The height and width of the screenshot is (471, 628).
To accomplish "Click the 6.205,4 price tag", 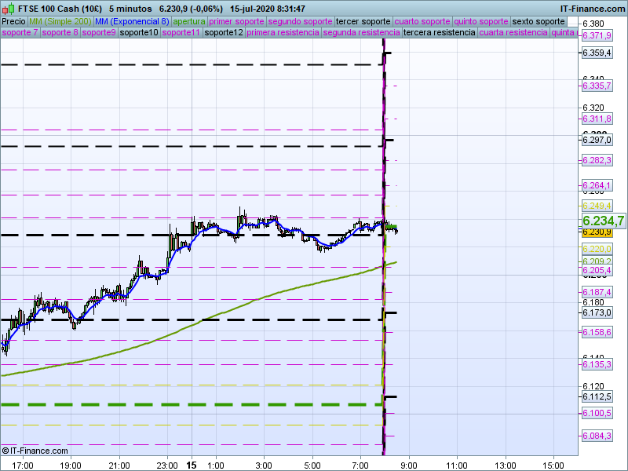I will [x=597, y=270].
